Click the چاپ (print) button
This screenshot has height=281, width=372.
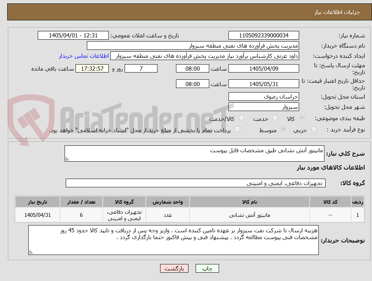[207, 269]
